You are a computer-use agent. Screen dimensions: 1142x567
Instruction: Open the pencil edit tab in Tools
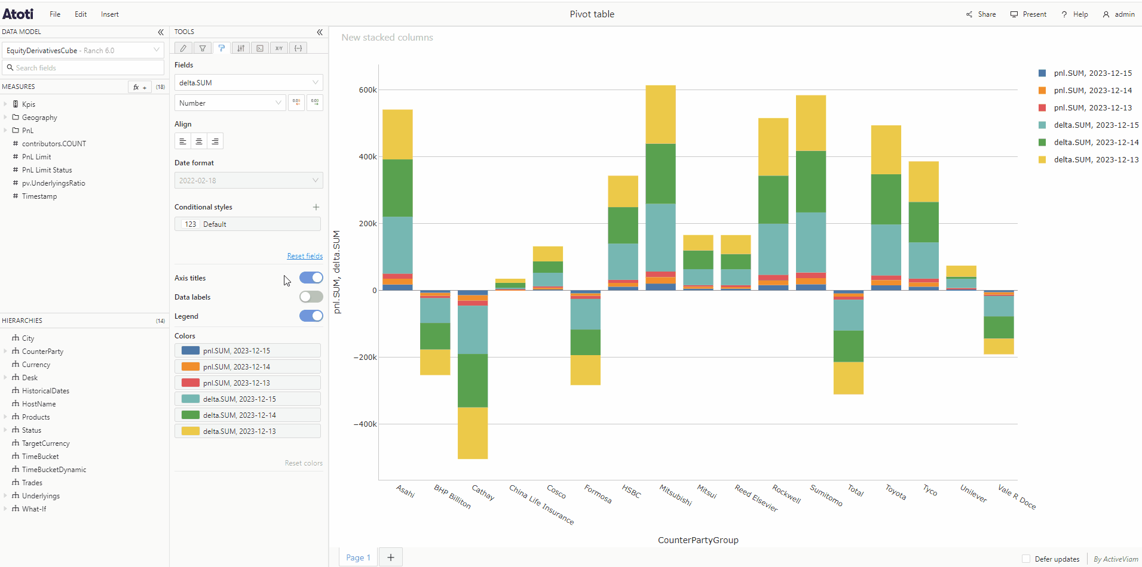(x=183, y=48)
